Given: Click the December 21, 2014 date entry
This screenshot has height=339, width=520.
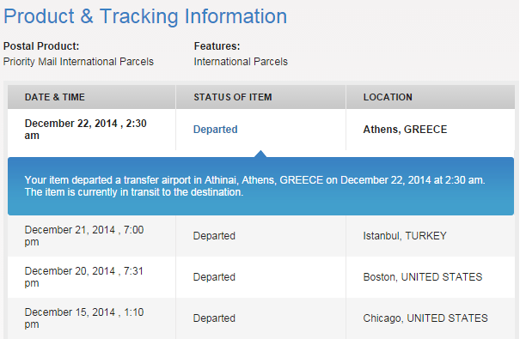Looking at the screenshot, I should click(84, 236).
